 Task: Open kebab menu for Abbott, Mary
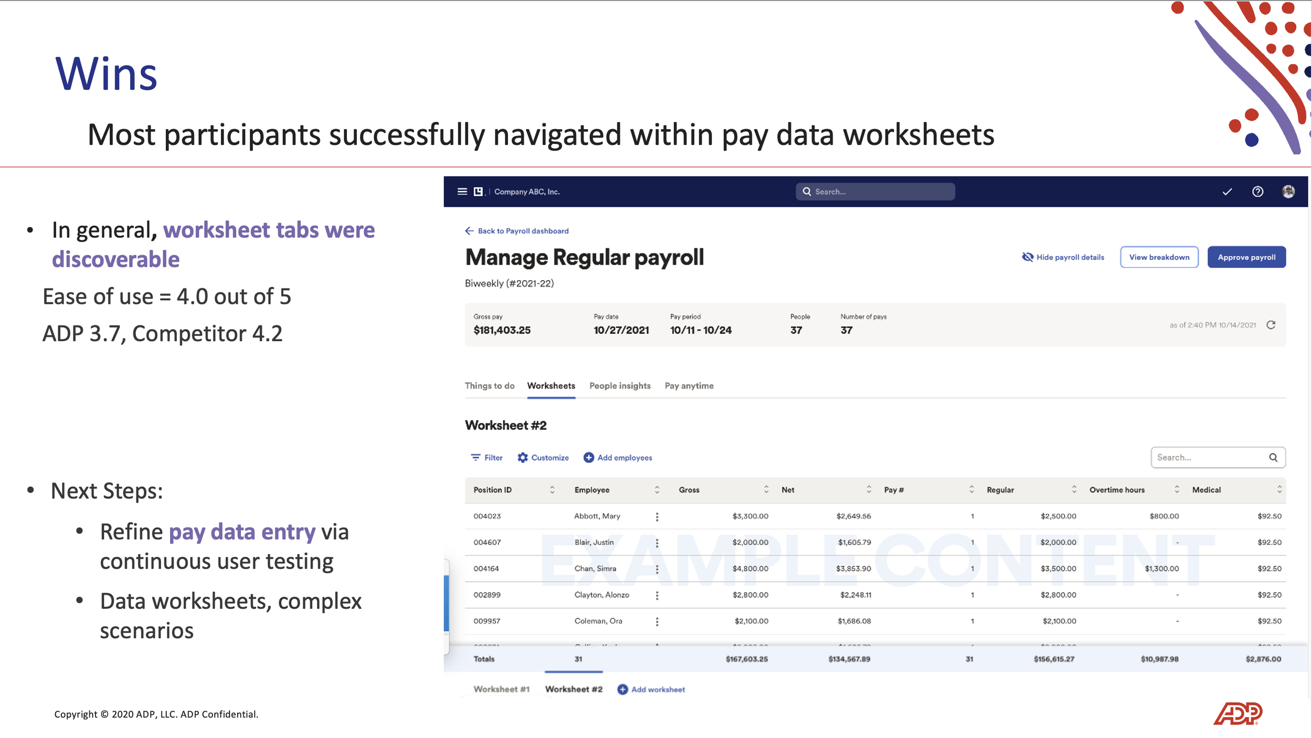(657, 516)
